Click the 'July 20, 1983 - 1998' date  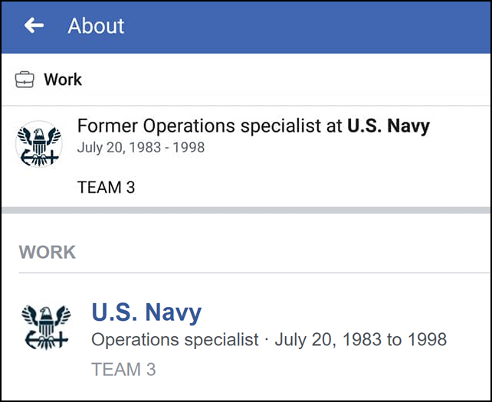pyautogui.click(x=140, y=147)
